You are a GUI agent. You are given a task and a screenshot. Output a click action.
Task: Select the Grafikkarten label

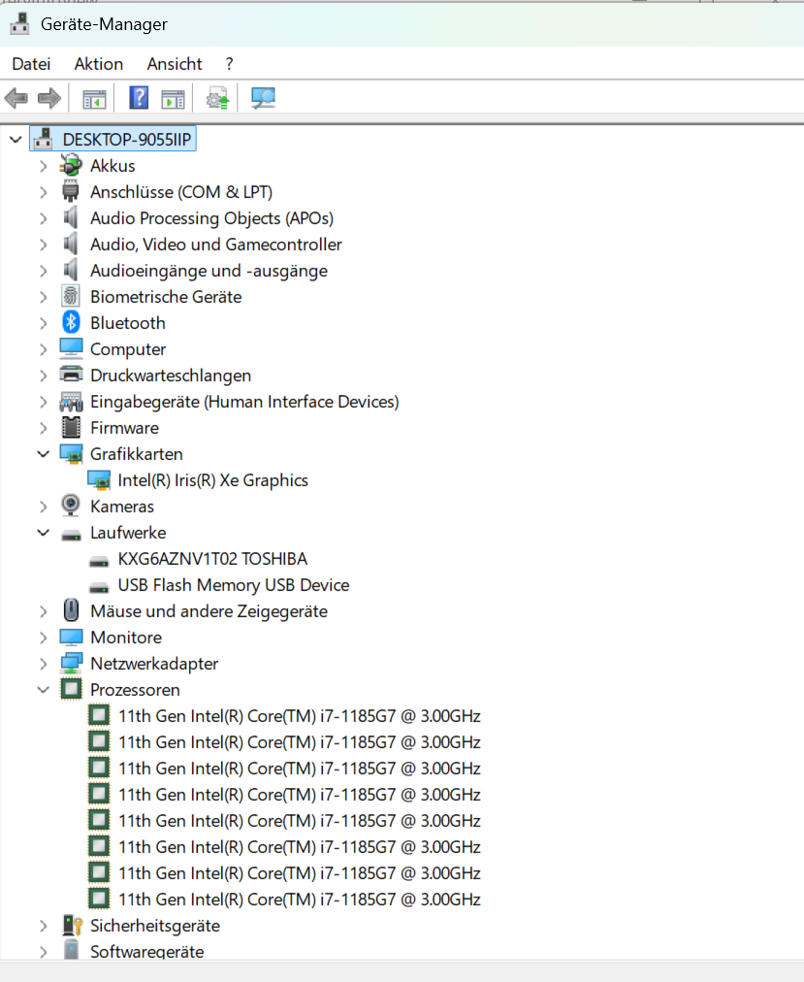pos(137,454)
